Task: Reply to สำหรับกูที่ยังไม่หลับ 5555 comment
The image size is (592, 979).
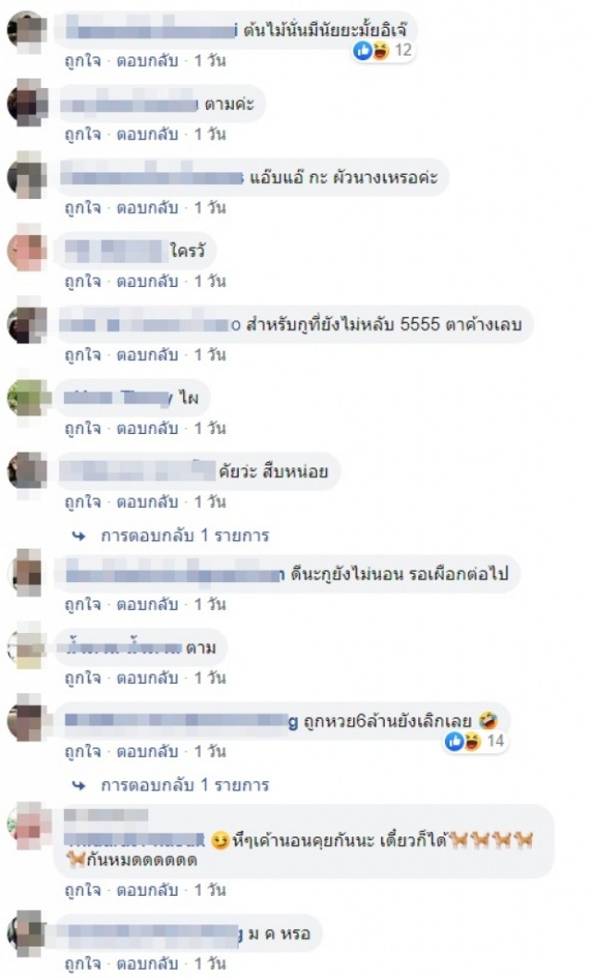Action: coord(147,355)
